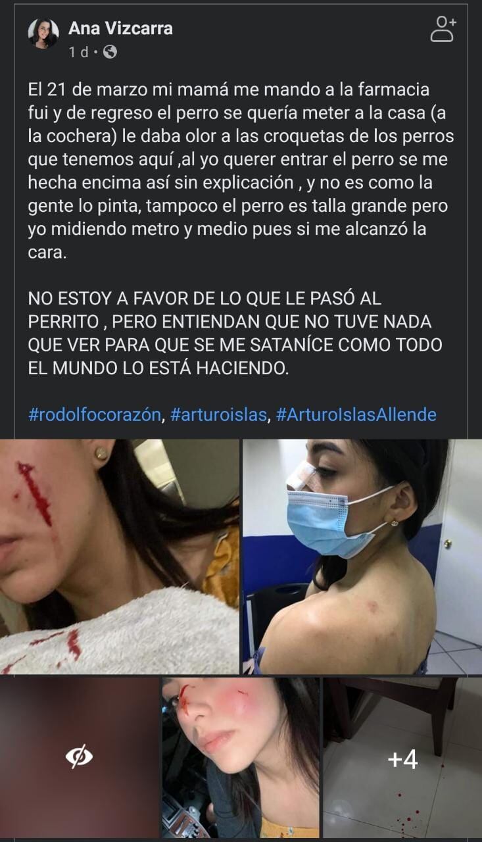The width and height of the screenshot is (482, 842).
Task: Open Ana Vizcarra's profile picture
Action: [43, 34]
